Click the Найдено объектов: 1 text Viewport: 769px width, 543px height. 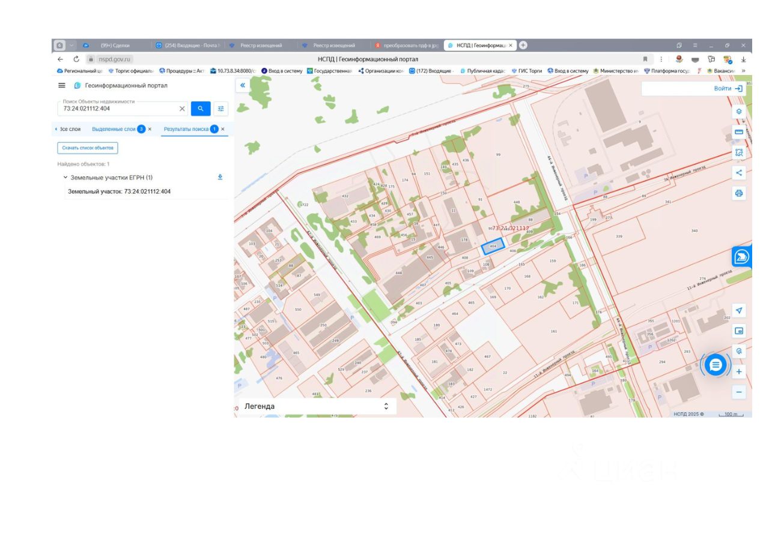pos(84,164)
